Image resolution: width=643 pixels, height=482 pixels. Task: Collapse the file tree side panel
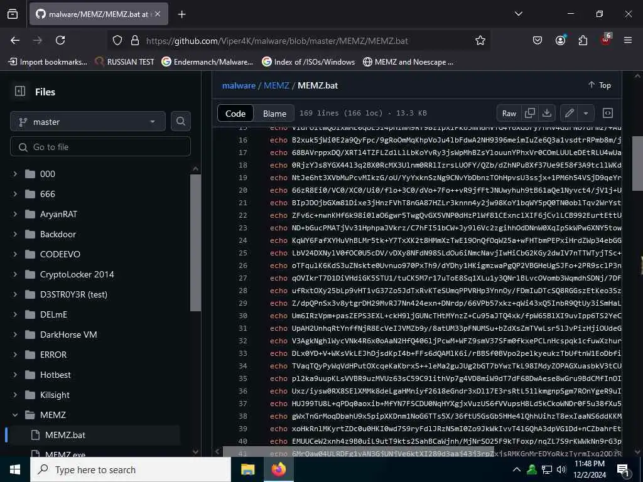pos(20,91)
